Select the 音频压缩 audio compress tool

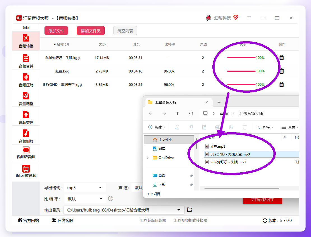26,80
